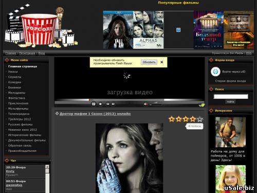The width and height of the screenshot is (257, 193).
Task: Open the Старая форма входа link
Action: pos(230,81)
